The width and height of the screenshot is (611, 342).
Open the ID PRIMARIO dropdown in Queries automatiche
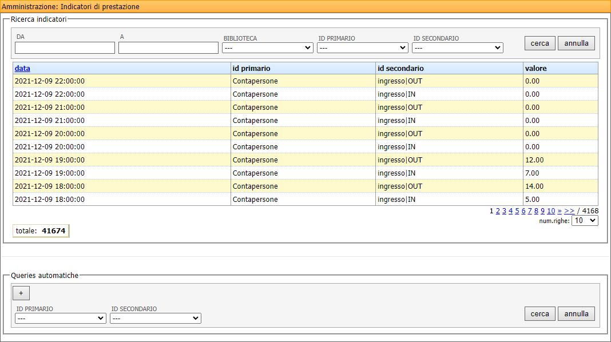click(59, 318)
